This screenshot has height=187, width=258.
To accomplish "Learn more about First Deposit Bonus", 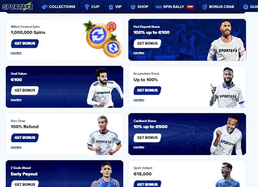I will (139, 53).
